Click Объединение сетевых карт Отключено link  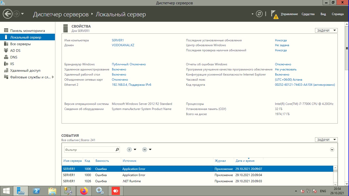click(120, 80)
